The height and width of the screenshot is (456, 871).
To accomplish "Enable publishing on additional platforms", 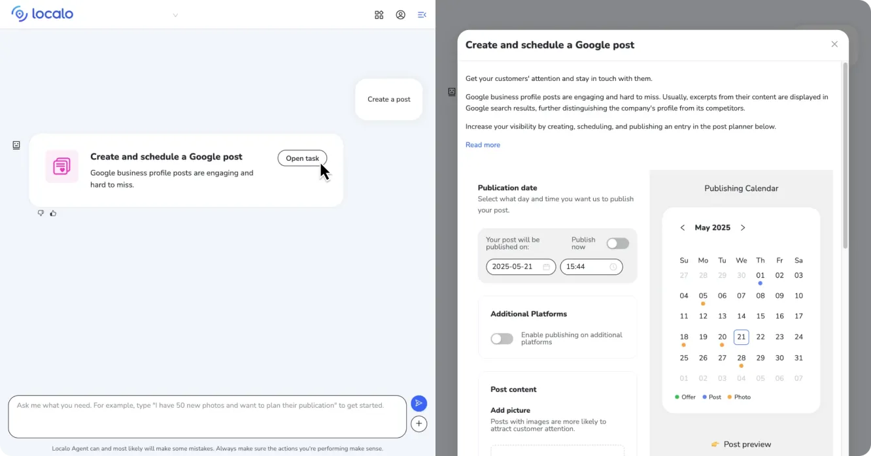I will (x=502, y=338).
